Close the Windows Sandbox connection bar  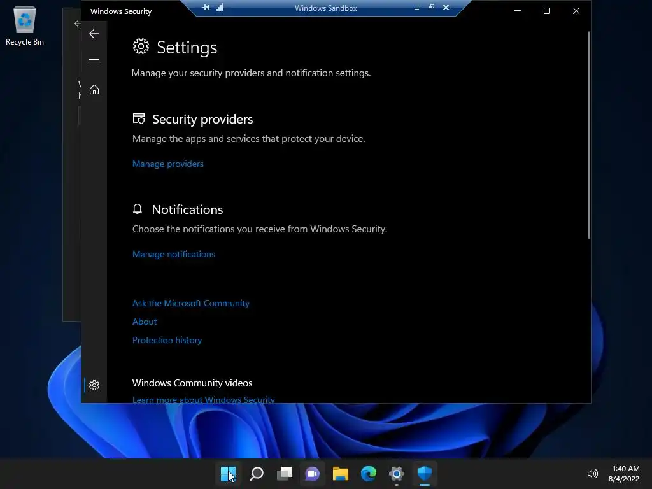click(446, 8)
